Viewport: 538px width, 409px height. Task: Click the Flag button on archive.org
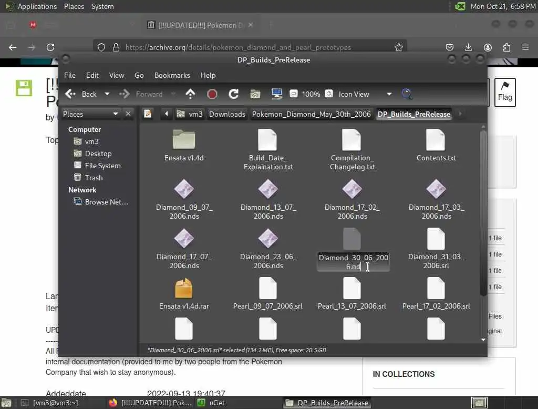pos(505,93)
